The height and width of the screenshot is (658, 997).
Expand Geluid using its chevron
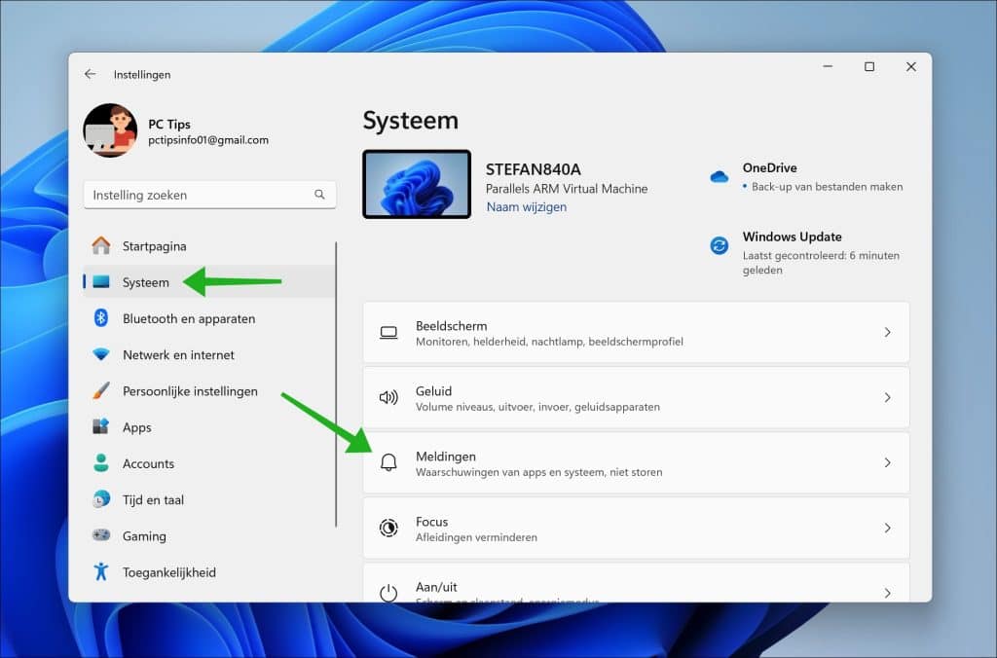pos(887,397)
